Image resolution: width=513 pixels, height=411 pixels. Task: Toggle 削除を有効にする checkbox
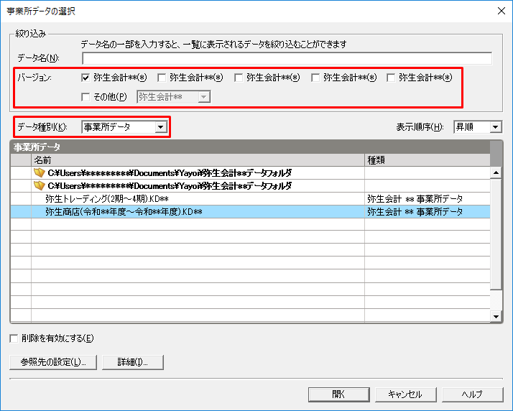(14, 338)
